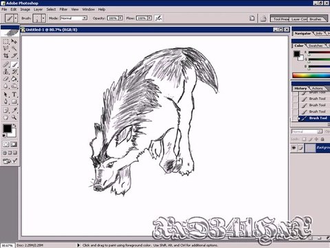Select the Dodge tool

pyautogui.click(x=14, y=86)
